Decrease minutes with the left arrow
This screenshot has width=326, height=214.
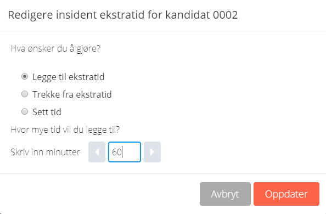click(x=97, y=152)
